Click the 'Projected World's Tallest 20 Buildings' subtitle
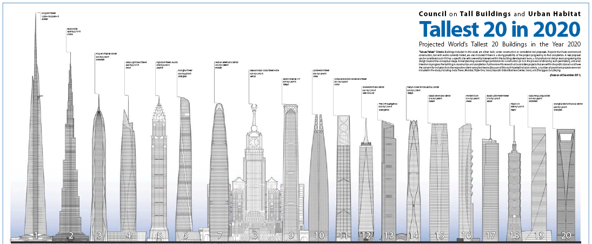This screenshot has width=592, height=244. pyautogui.click(x=500, y=43)
